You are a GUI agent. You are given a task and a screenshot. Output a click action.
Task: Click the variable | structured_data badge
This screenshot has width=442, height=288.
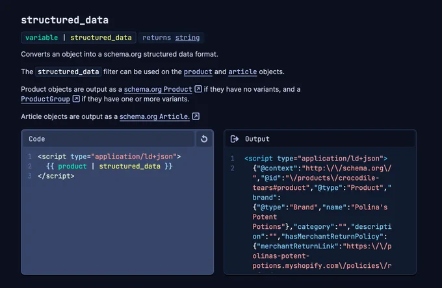click(79, 38)
